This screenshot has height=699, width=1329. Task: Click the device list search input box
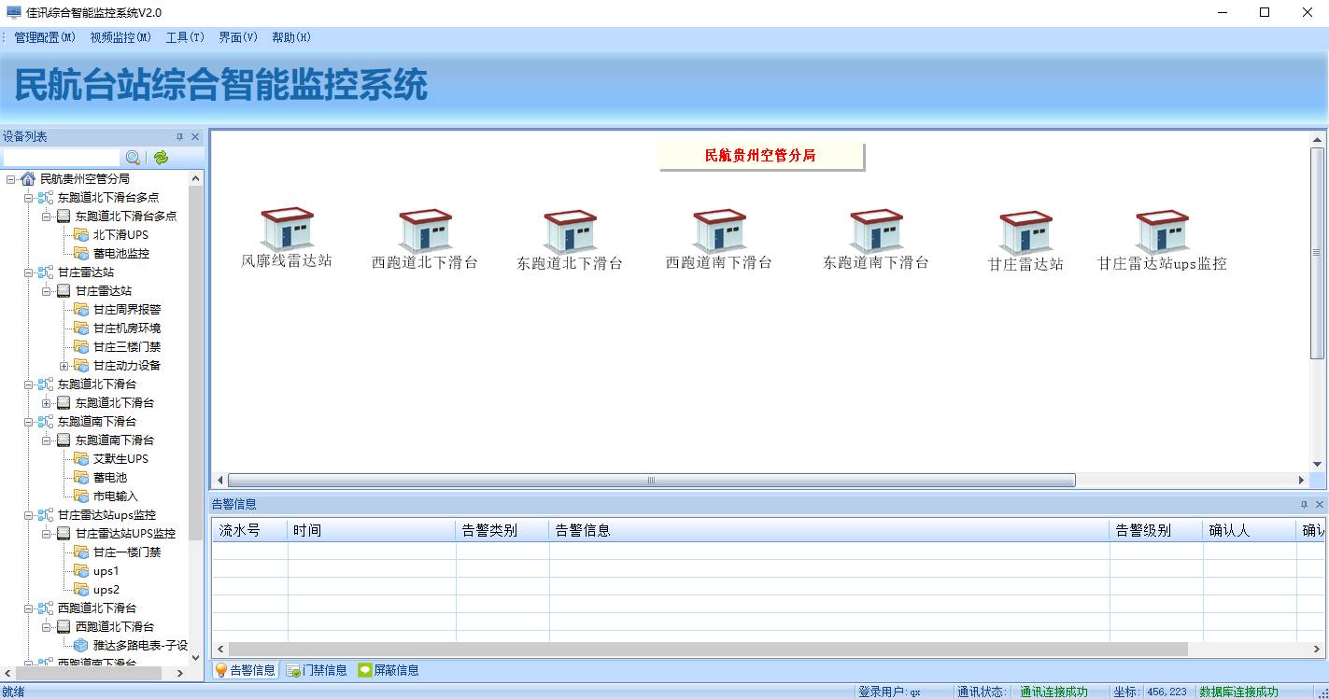(x=62, y=158)
